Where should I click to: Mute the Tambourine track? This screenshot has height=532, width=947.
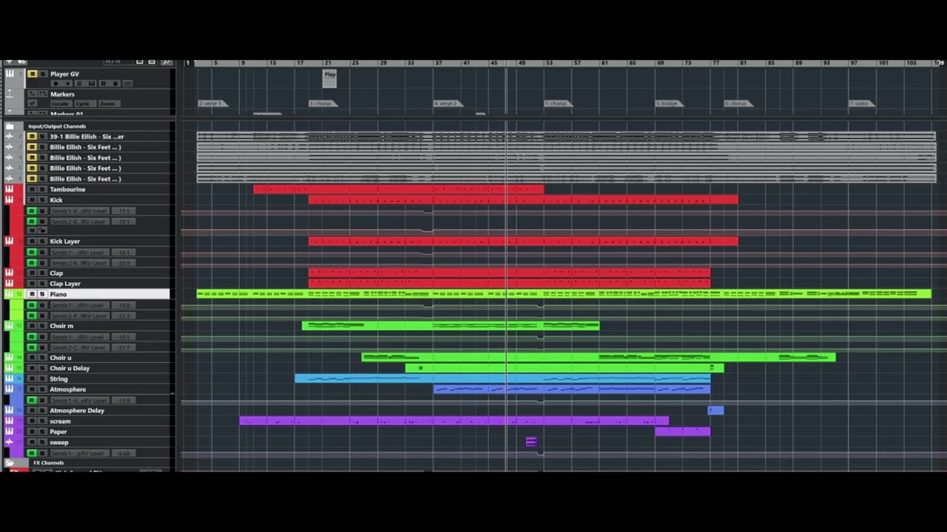point(32,189)
